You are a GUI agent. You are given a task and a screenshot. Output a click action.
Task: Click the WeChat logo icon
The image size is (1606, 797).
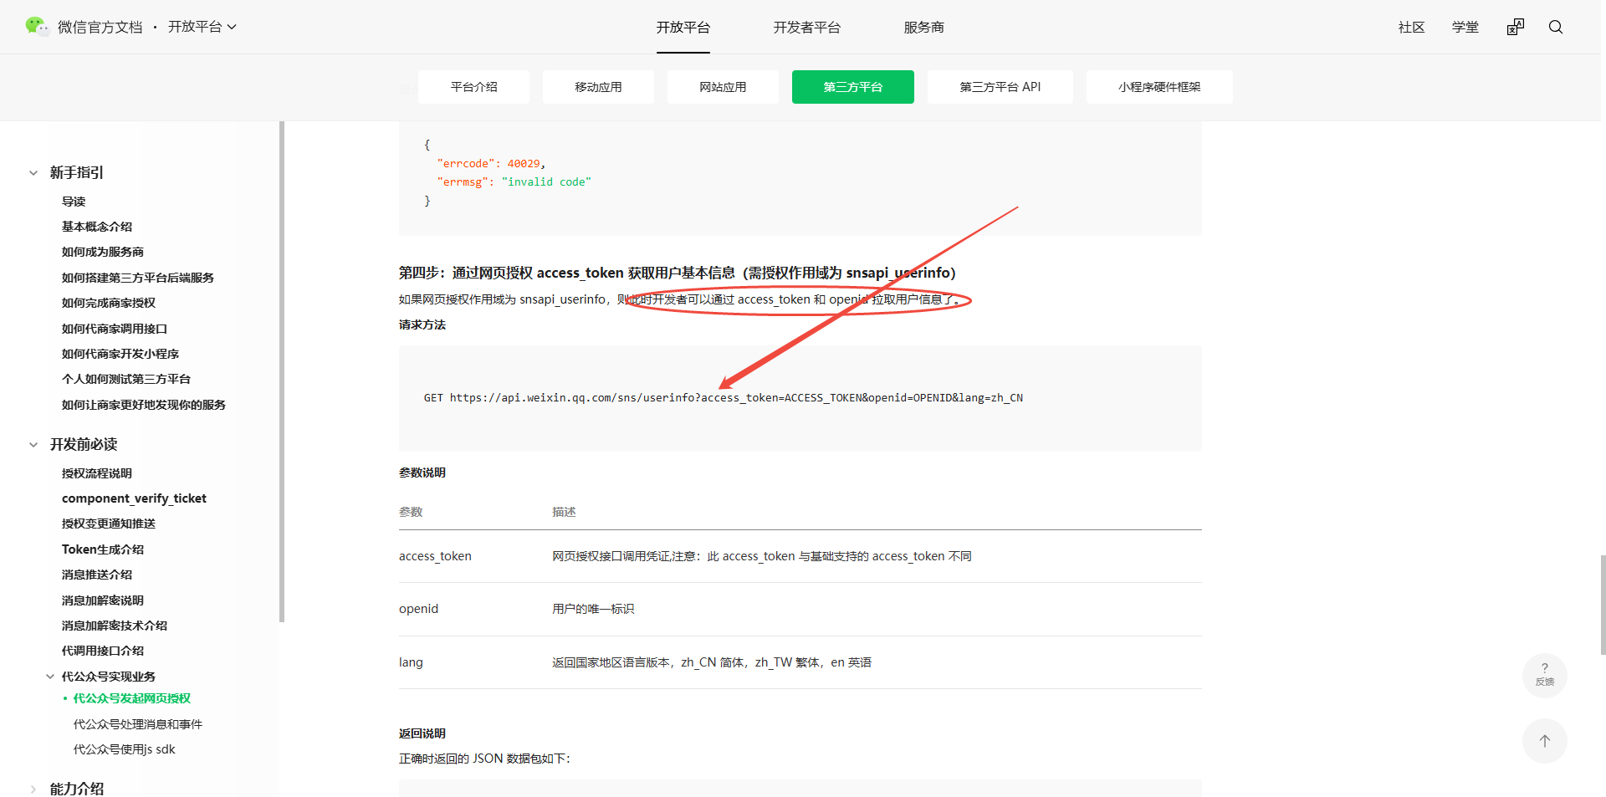37,27
